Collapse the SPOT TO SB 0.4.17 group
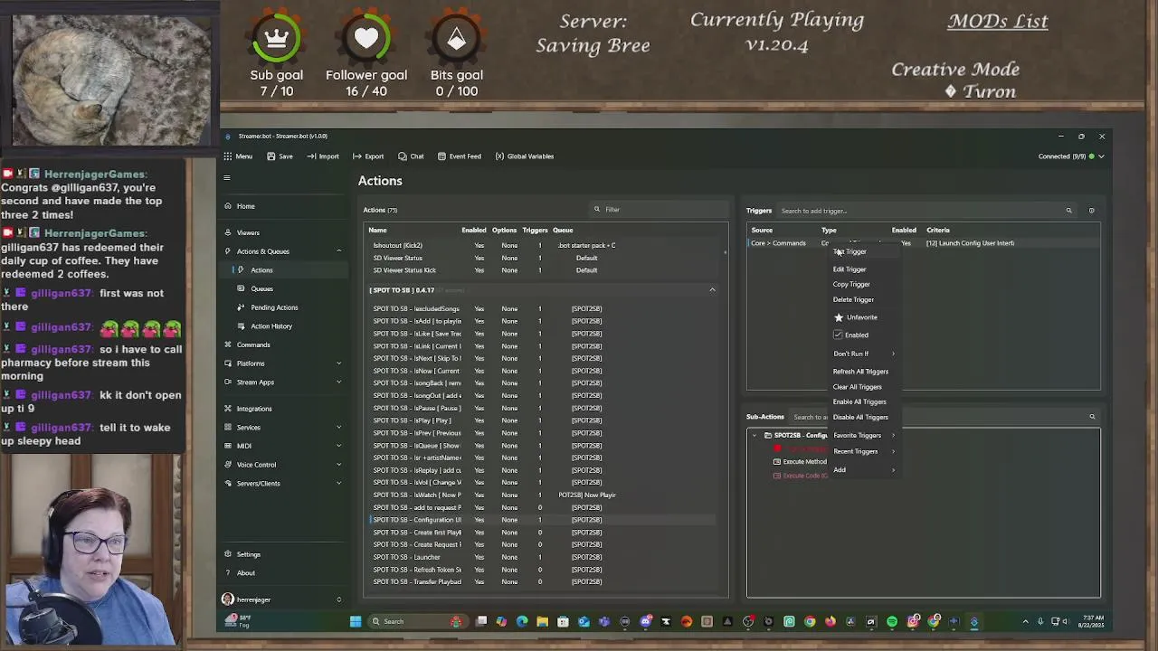Screen dimensions: 1158x651 pos(712,290)
